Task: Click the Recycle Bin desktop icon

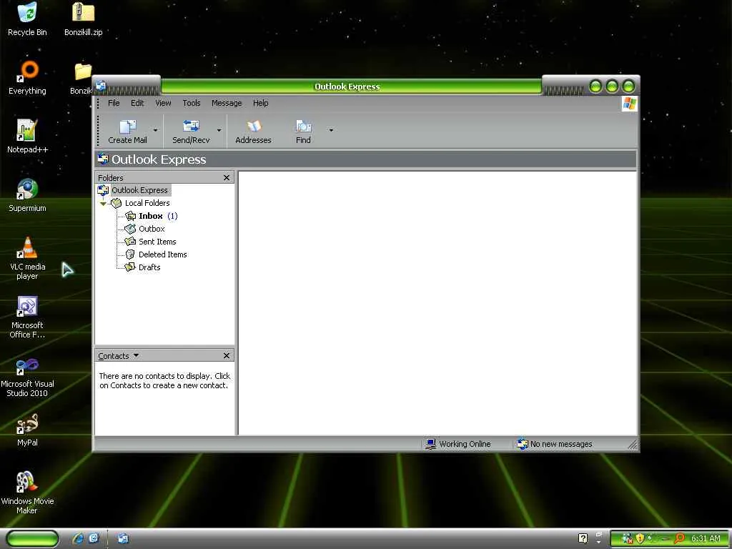Action: [x=27, y=19]
